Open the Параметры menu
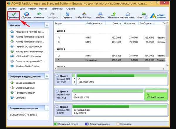The height and width of the screenshot is (129, 176). point(57,9)
